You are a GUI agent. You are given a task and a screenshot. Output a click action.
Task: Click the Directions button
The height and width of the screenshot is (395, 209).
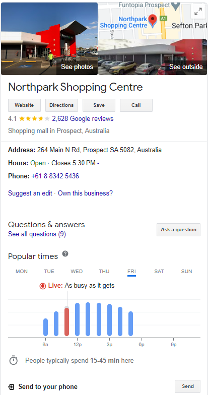(x=61, y=105)
